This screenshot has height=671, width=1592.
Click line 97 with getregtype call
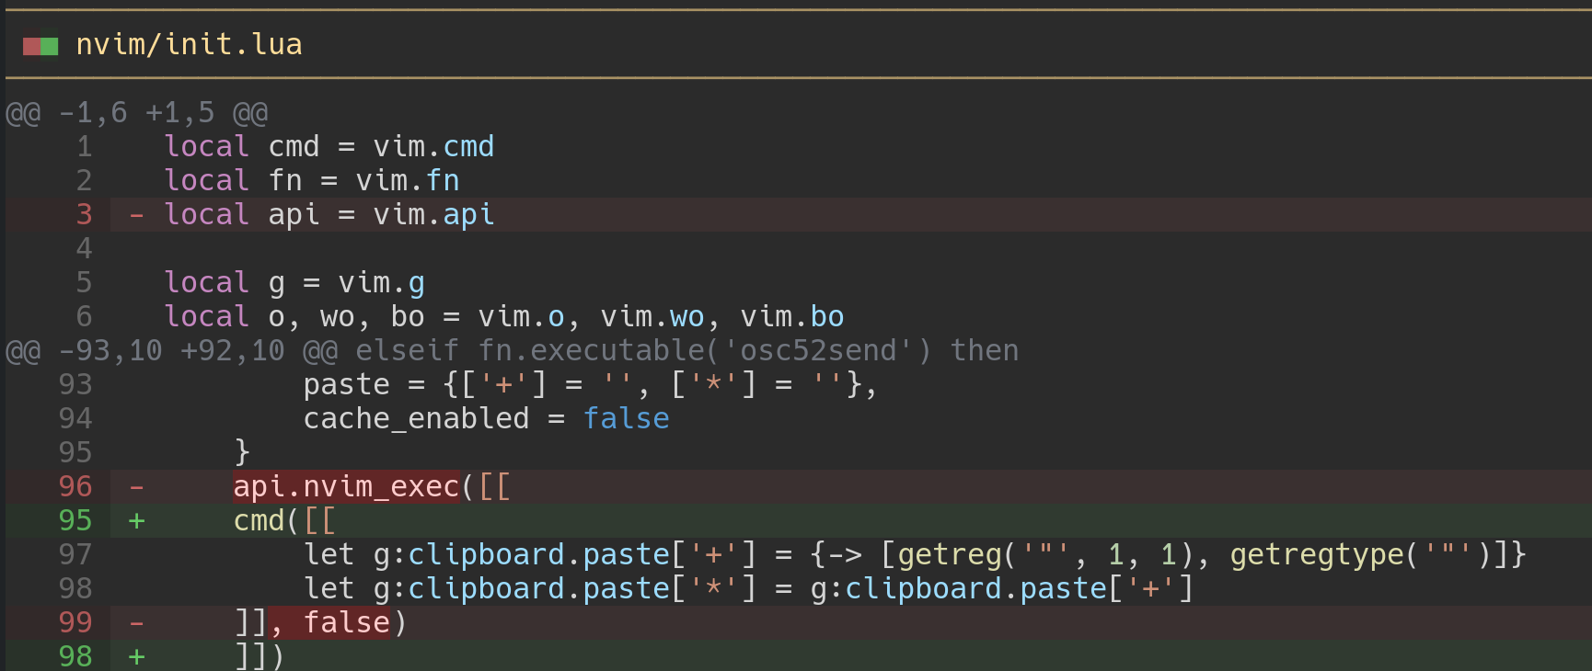[x=916, y=555]
